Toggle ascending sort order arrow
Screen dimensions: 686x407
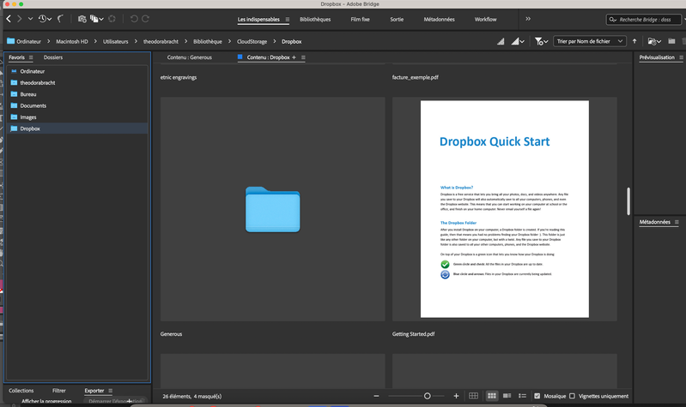tap(634, 41)
